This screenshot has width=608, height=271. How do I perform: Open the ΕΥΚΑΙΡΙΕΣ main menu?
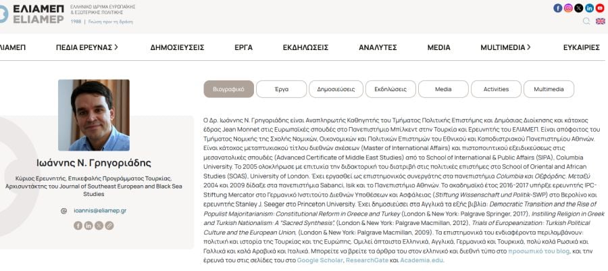pyautogui.click(x=581, y=48)
